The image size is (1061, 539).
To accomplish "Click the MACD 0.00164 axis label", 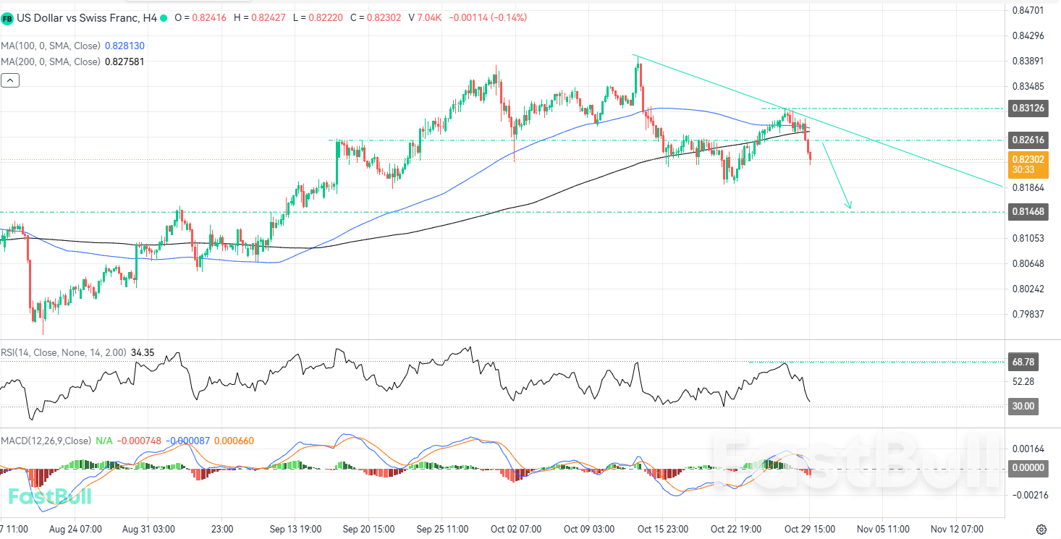I will [1028, 449].
